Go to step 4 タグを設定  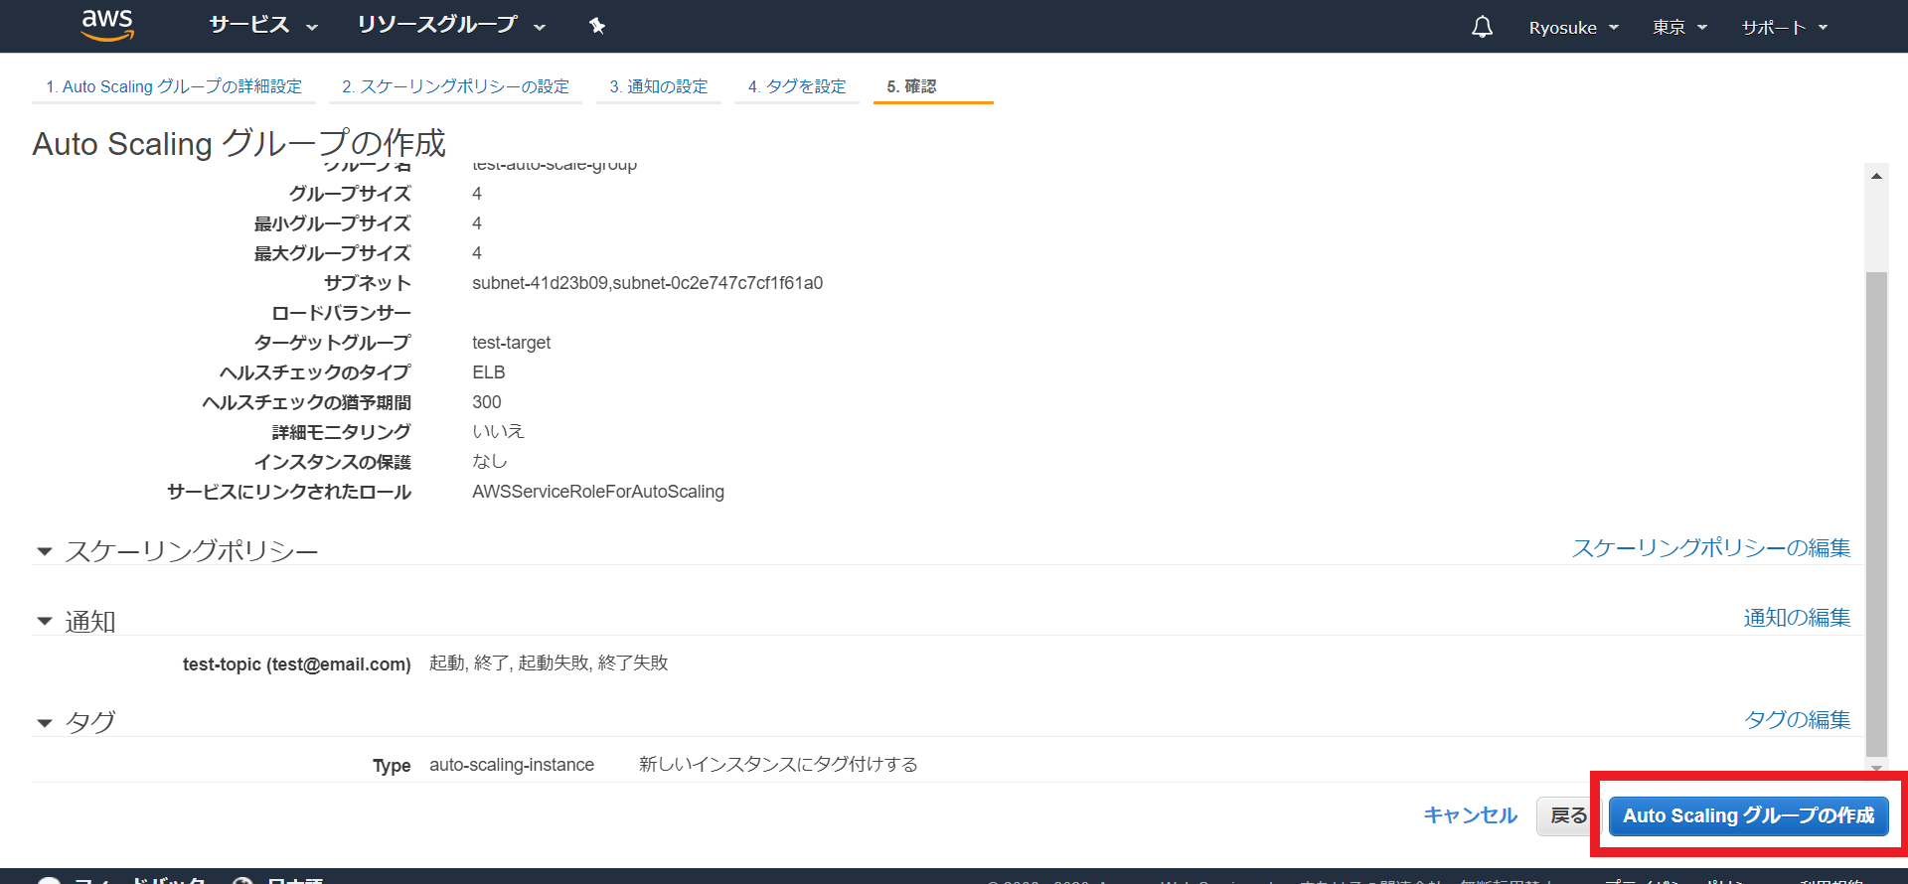click(797, 86)
